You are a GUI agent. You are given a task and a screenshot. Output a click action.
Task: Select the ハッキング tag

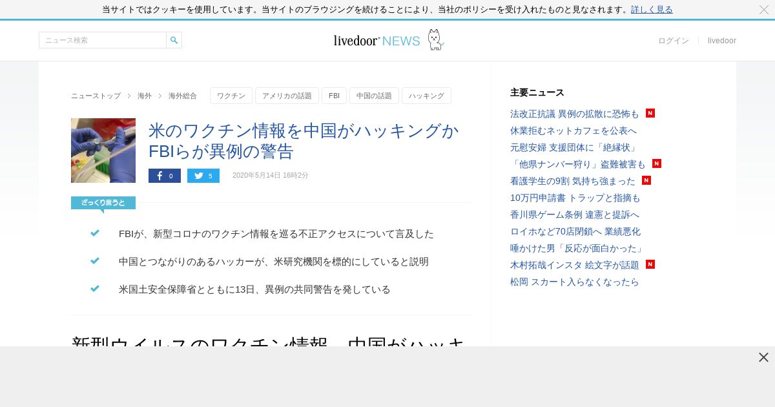click(x=426, y=96)
